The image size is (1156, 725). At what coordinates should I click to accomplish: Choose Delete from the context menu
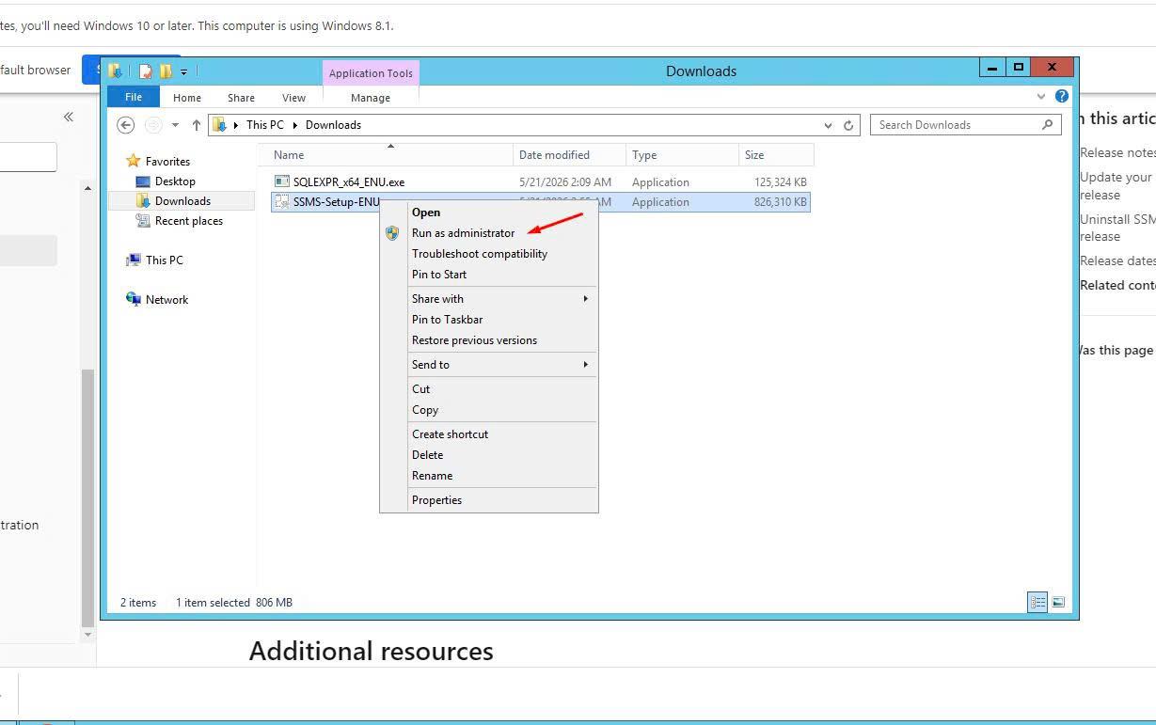tap(427, 455)
